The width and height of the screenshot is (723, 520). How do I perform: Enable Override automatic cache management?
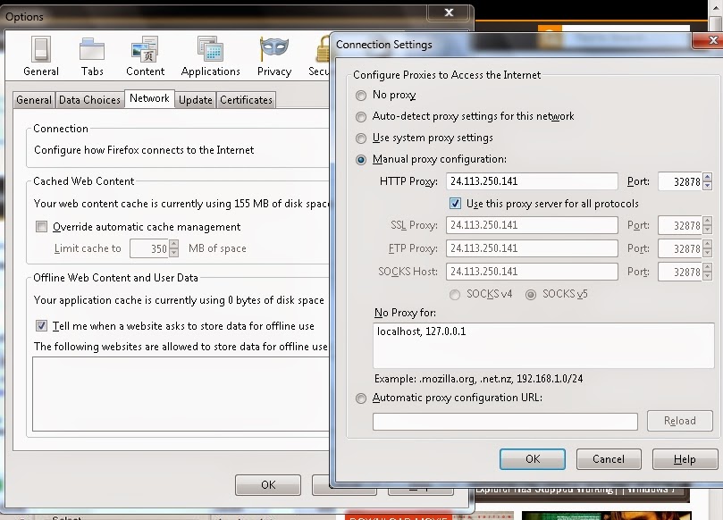[x=41, y=226]
